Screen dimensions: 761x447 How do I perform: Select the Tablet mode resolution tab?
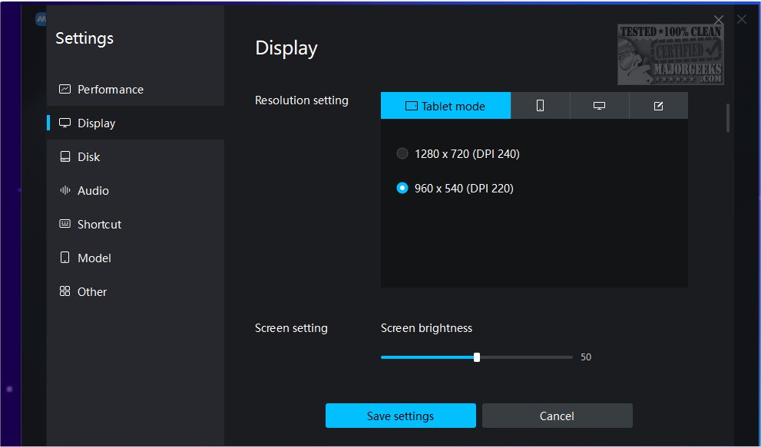point(445,106)
